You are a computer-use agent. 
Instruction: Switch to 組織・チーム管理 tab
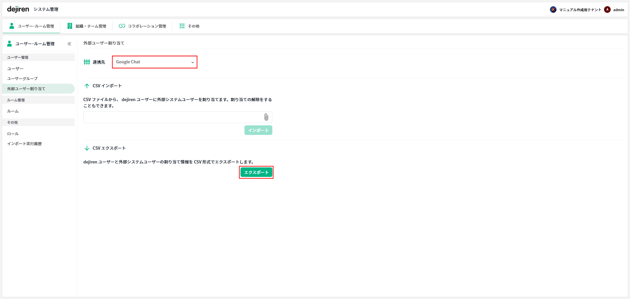click(x=87, y=26)
